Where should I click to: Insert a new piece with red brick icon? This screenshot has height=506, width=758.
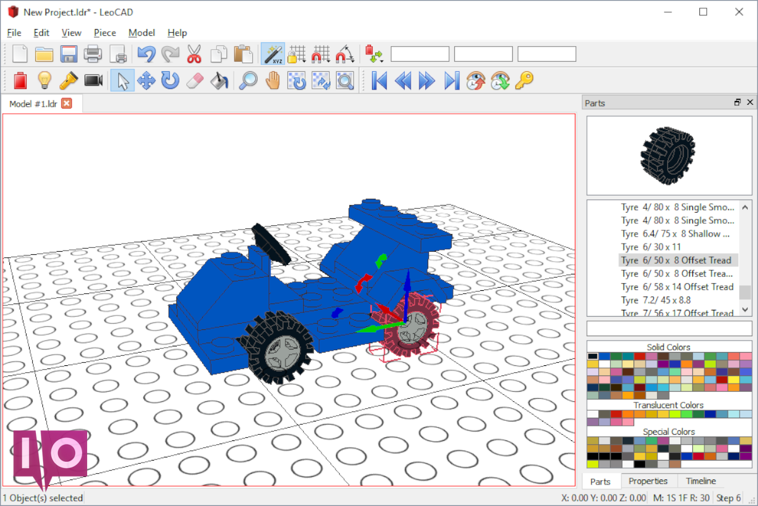(20, 81)
